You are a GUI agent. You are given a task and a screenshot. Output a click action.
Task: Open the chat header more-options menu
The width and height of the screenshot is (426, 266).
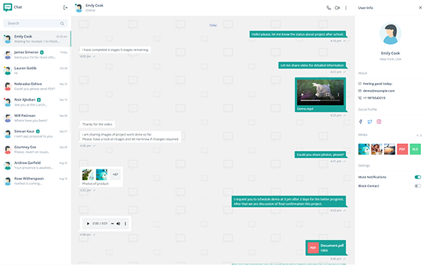click(346, 8)
